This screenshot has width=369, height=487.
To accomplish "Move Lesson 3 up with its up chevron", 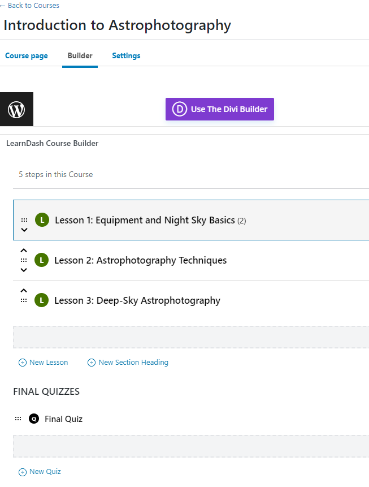I will point(24,290).
